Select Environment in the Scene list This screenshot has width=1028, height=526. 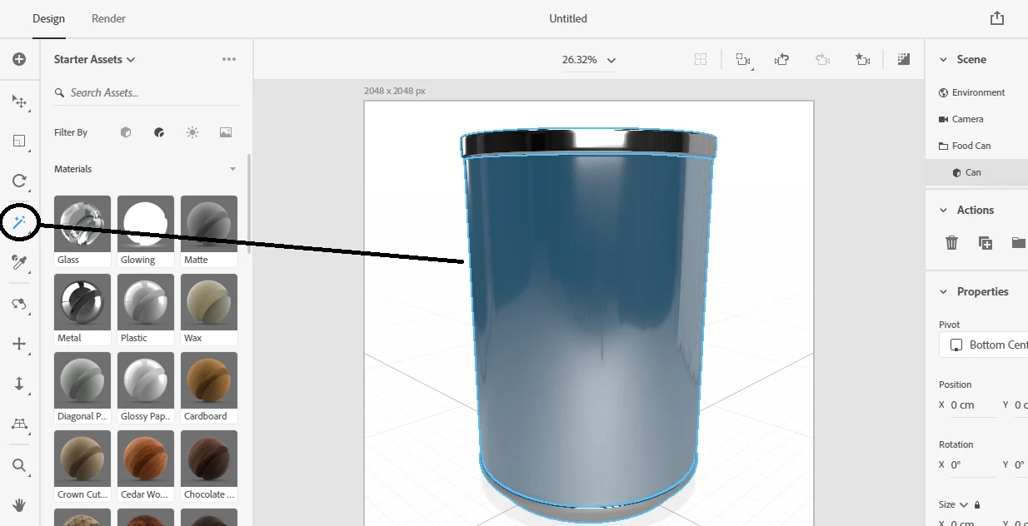(x=976, y=92)
